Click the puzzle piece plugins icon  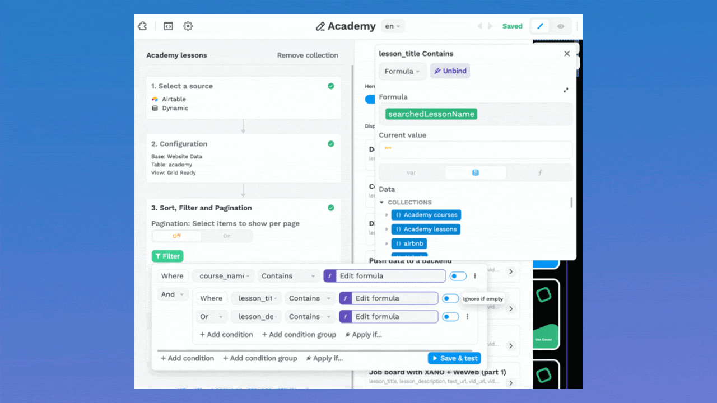(142, 26)
